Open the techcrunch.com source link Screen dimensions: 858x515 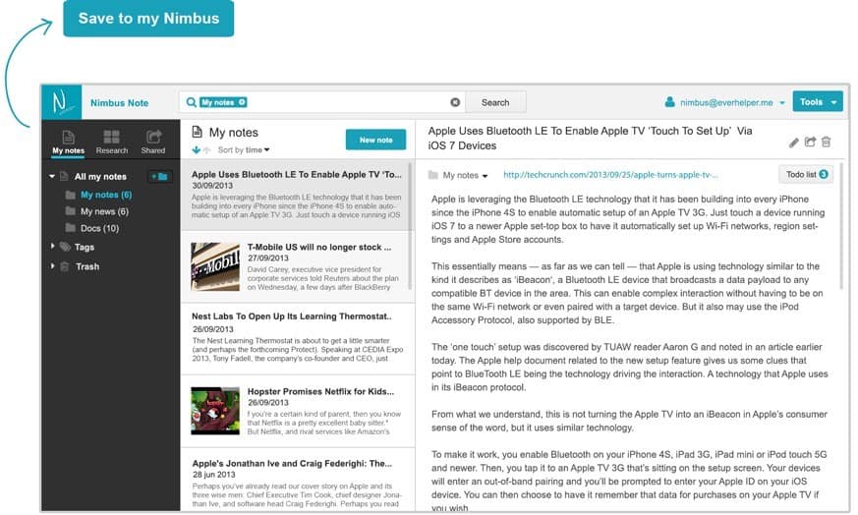point(610,175)
